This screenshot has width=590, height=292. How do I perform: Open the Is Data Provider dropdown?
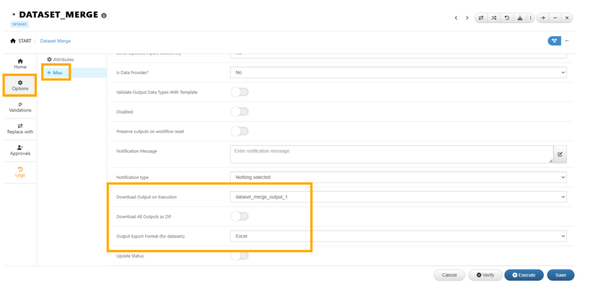(x=398, y=72)
